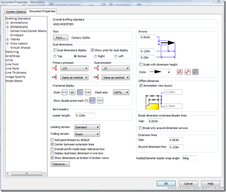
Task: Select smart arrow placement icon
Action: coord(195,72)
